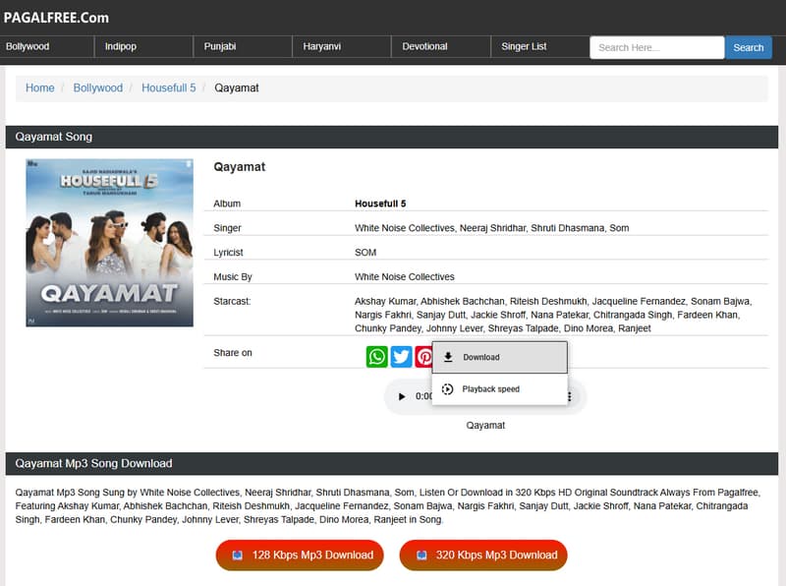
Task: Click the audio player's three-dot options icon
Action: 570,396
